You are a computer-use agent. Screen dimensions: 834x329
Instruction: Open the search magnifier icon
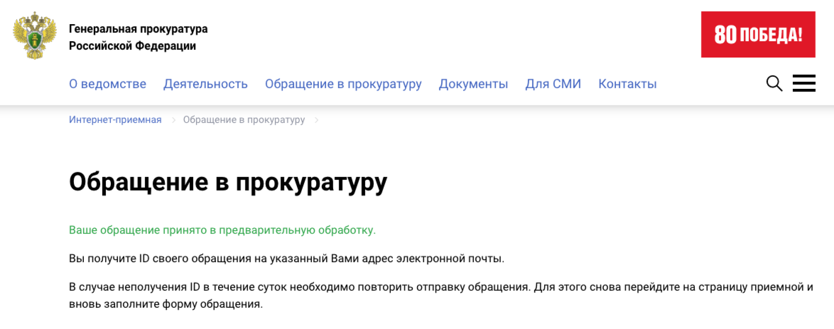[774, 83]
